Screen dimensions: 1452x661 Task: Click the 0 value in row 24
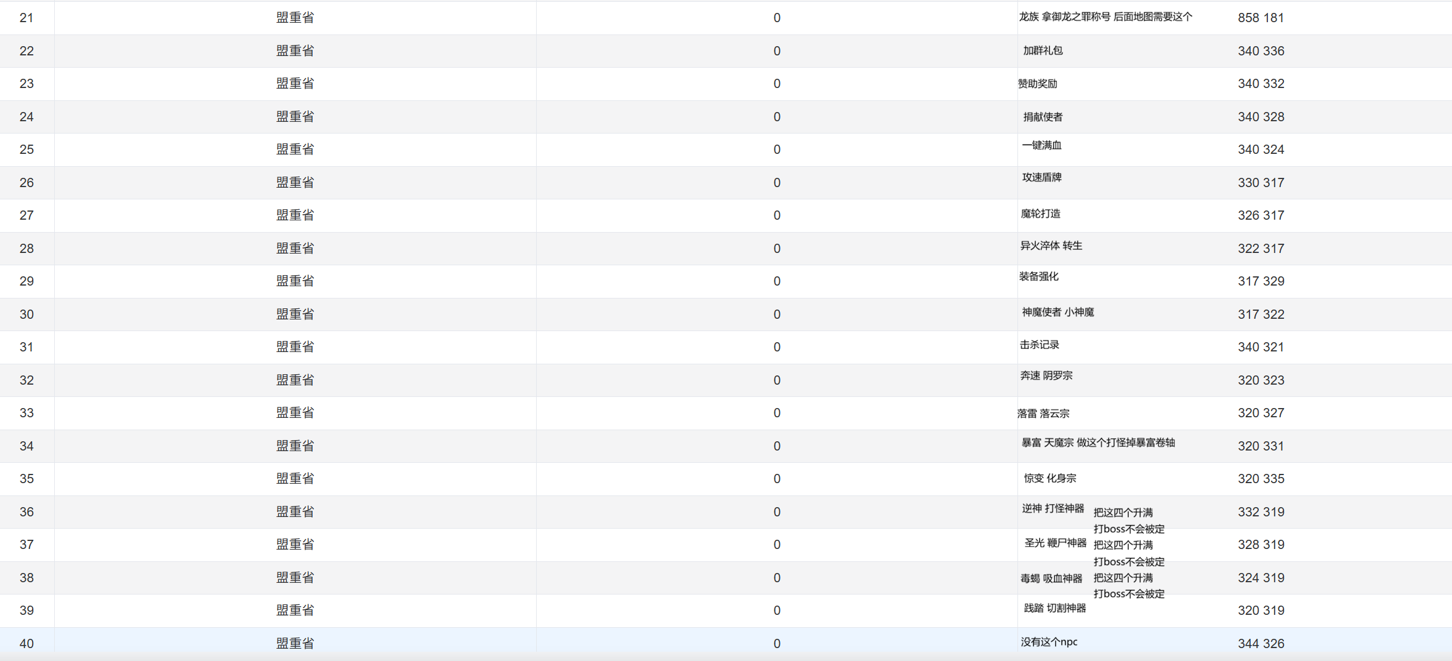(x=776, y=117)
